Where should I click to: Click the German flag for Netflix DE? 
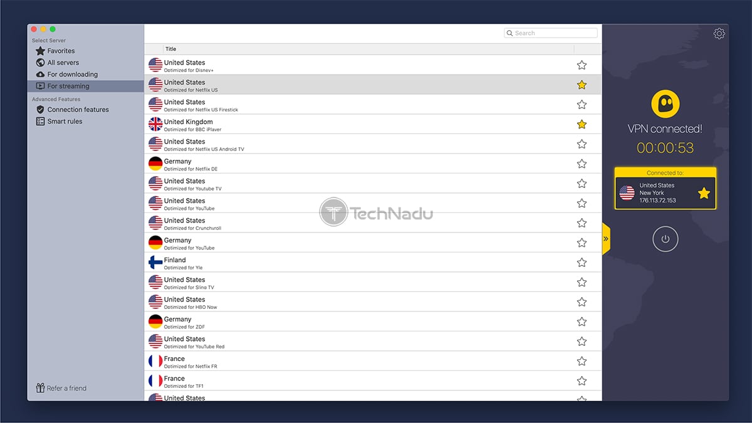click(x=155, y=164)
